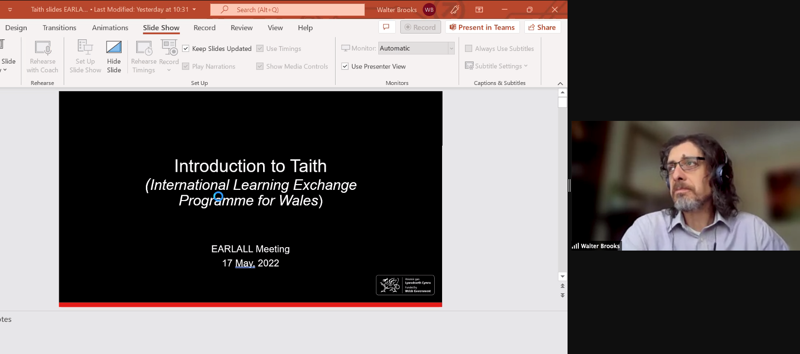Image resolution: width=800 pixels, height=354 pixels.
Task: Click Present in Teams button
Action: pos(482,27)
